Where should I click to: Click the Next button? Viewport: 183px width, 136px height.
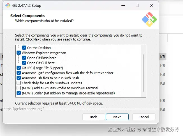point(117,117)
